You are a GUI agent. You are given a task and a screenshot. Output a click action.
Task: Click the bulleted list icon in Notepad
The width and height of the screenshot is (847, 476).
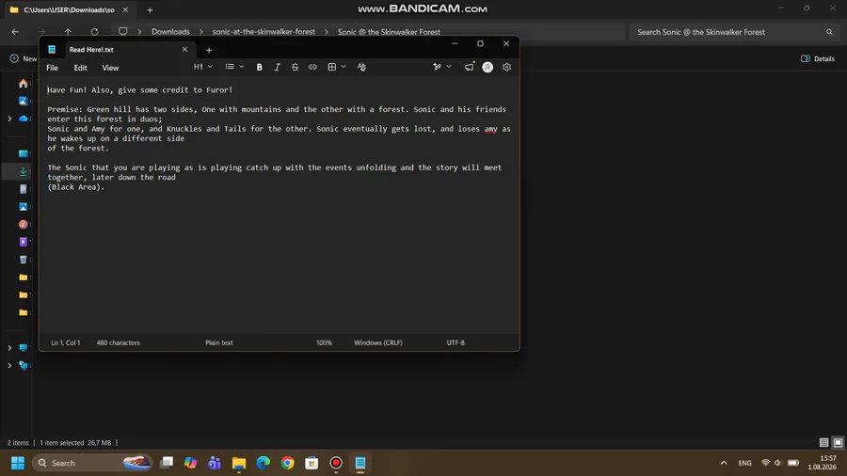point(230,67)
